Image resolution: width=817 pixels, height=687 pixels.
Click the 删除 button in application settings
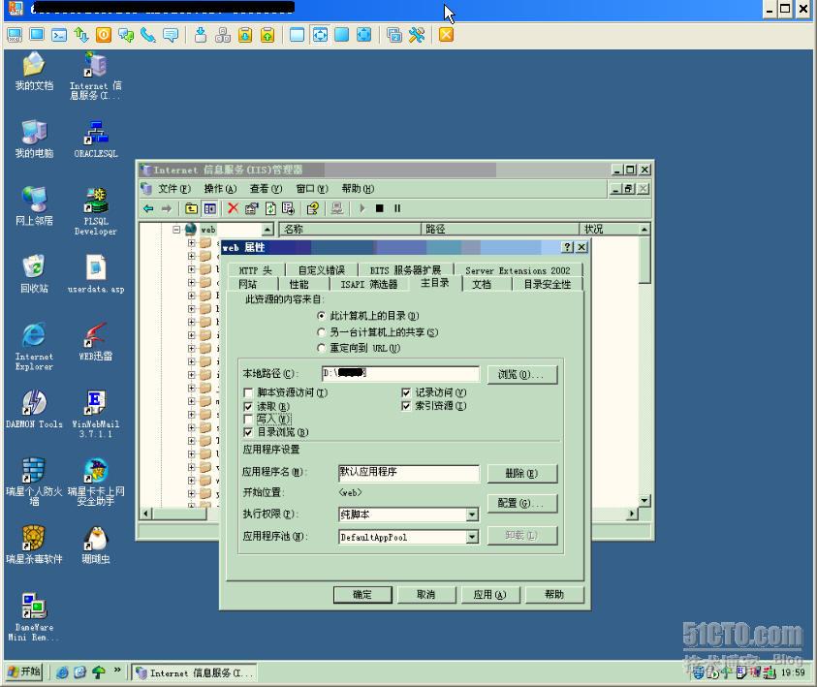click(521, 474)
